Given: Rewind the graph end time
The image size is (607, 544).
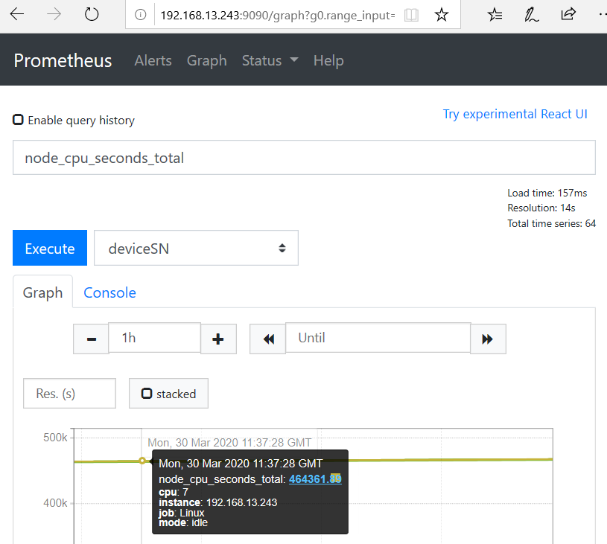Looking at the screenshot, I should pos(268,339).
